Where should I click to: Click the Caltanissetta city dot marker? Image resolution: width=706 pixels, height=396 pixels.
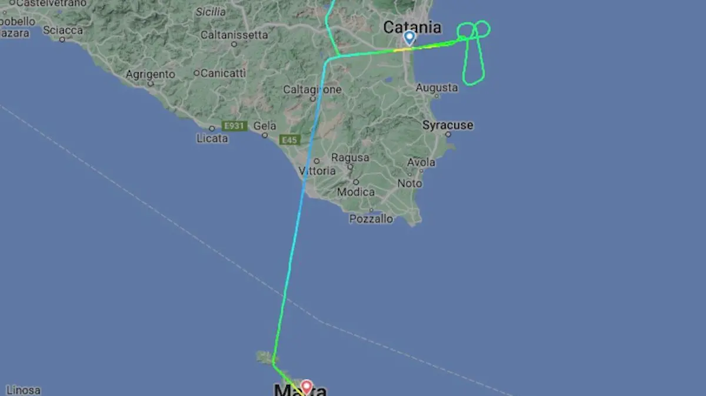point(234,45)
